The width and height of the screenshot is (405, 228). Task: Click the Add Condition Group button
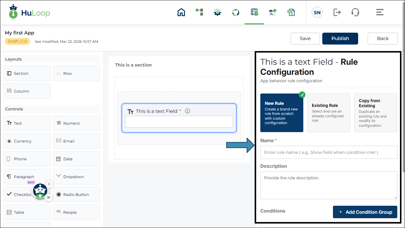click(x=365, y=212)
